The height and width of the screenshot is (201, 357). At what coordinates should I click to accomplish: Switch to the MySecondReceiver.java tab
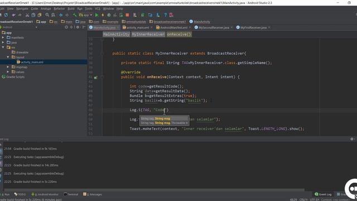(x=214, y=27)
